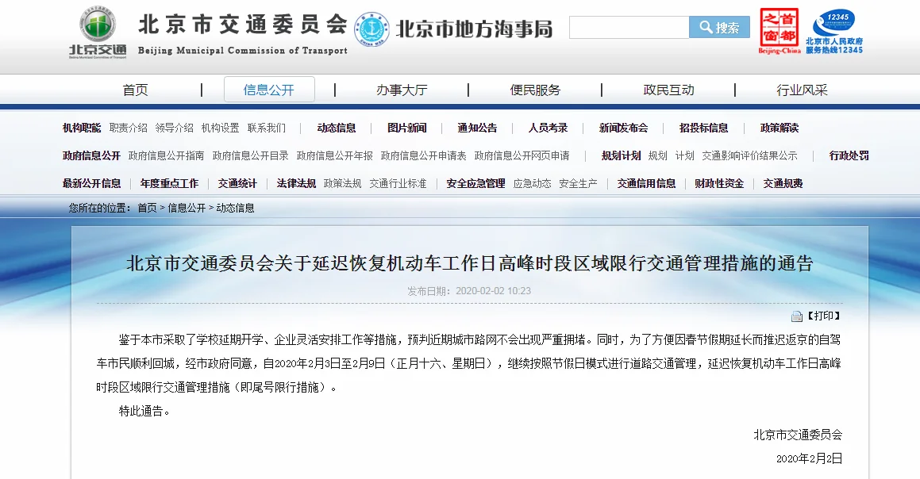Image resolution: width=920 pixels, height=479 pixels.
Task: Click the magnifier icon on the search button
Action: coord(706,26)
